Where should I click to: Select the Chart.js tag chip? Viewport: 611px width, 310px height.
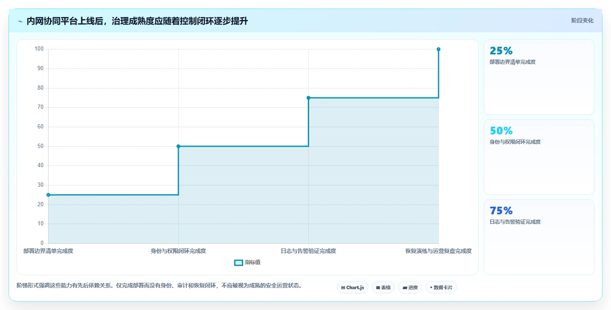[x=353, y=287]
